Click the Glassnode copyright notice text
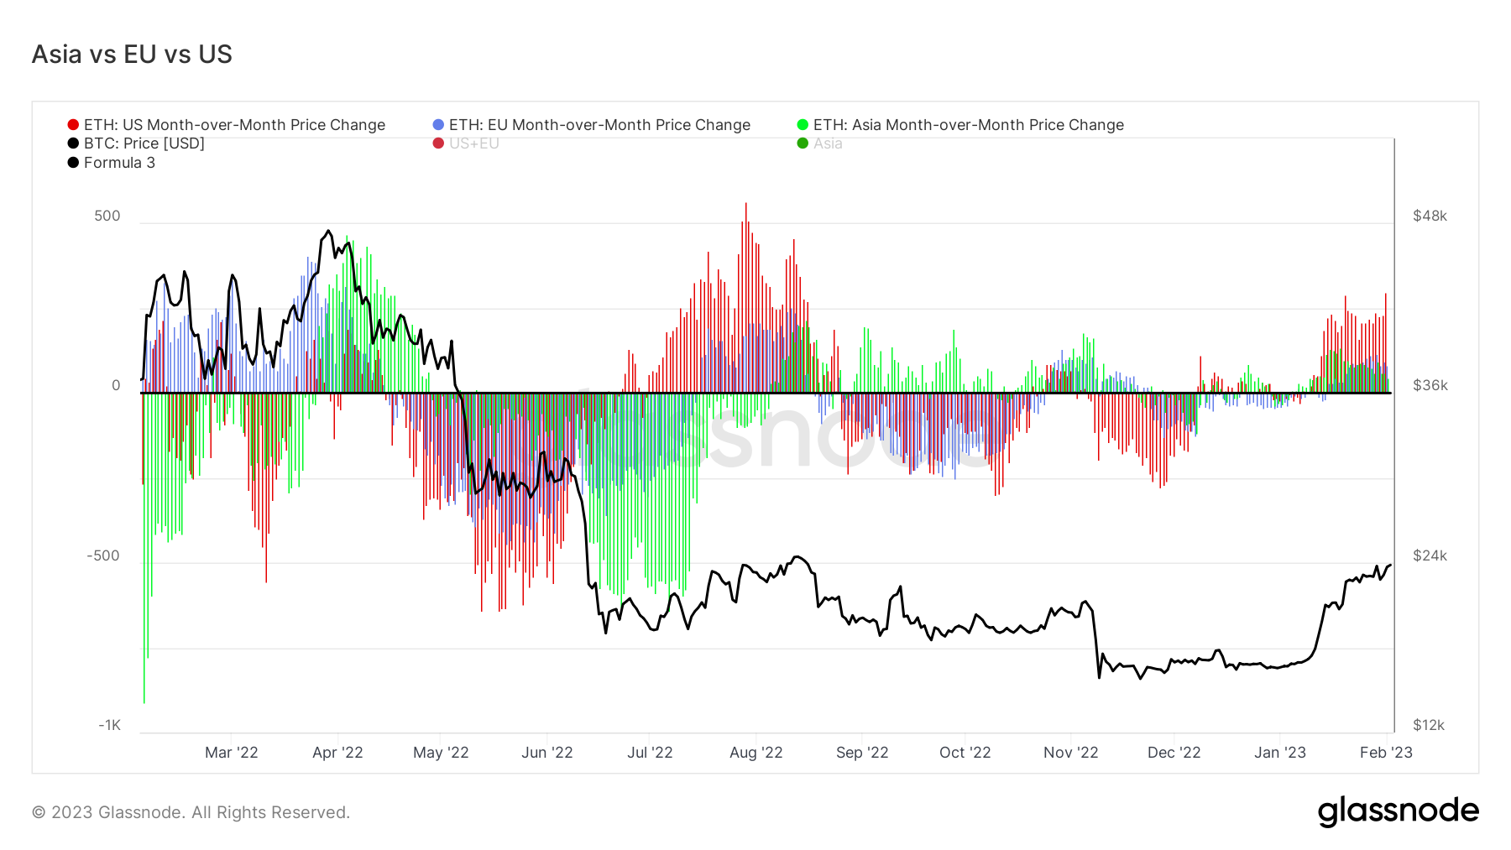Viewport: 1511px width, 850px height. 191,812
